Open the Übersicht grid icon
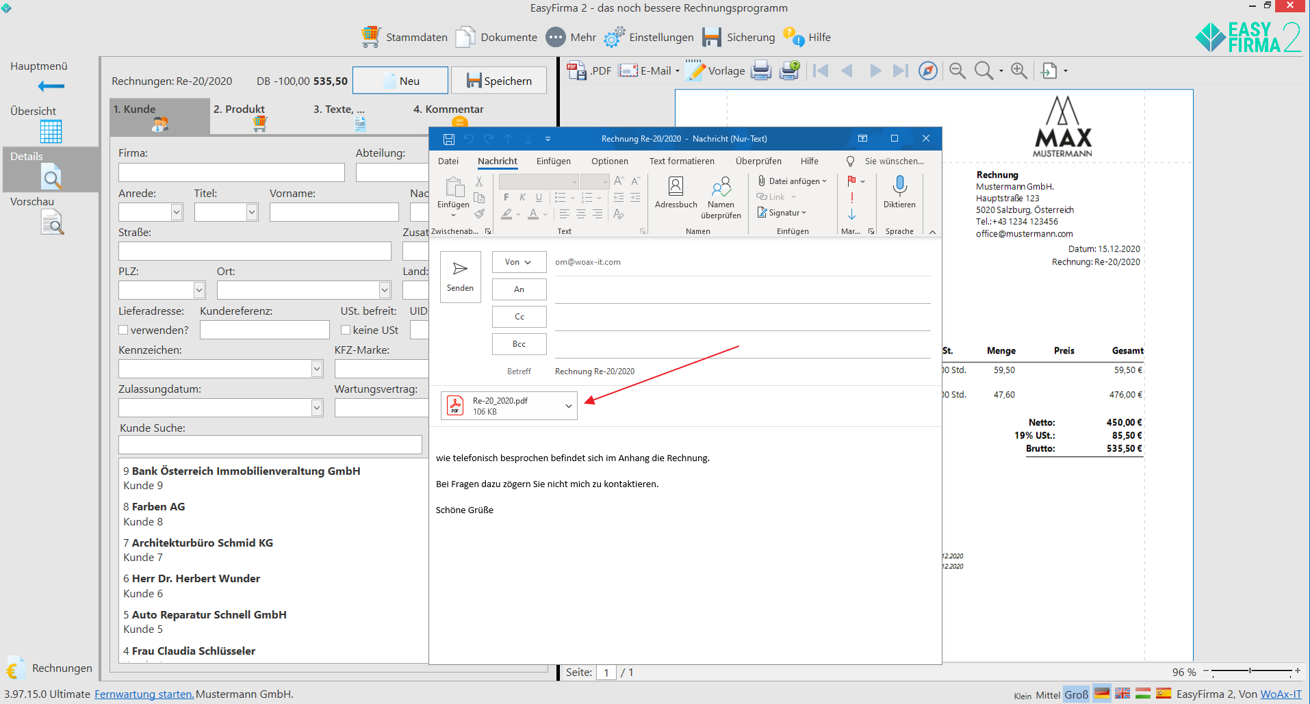This screenshot has width=1310, height=704. tap(51, 131)
